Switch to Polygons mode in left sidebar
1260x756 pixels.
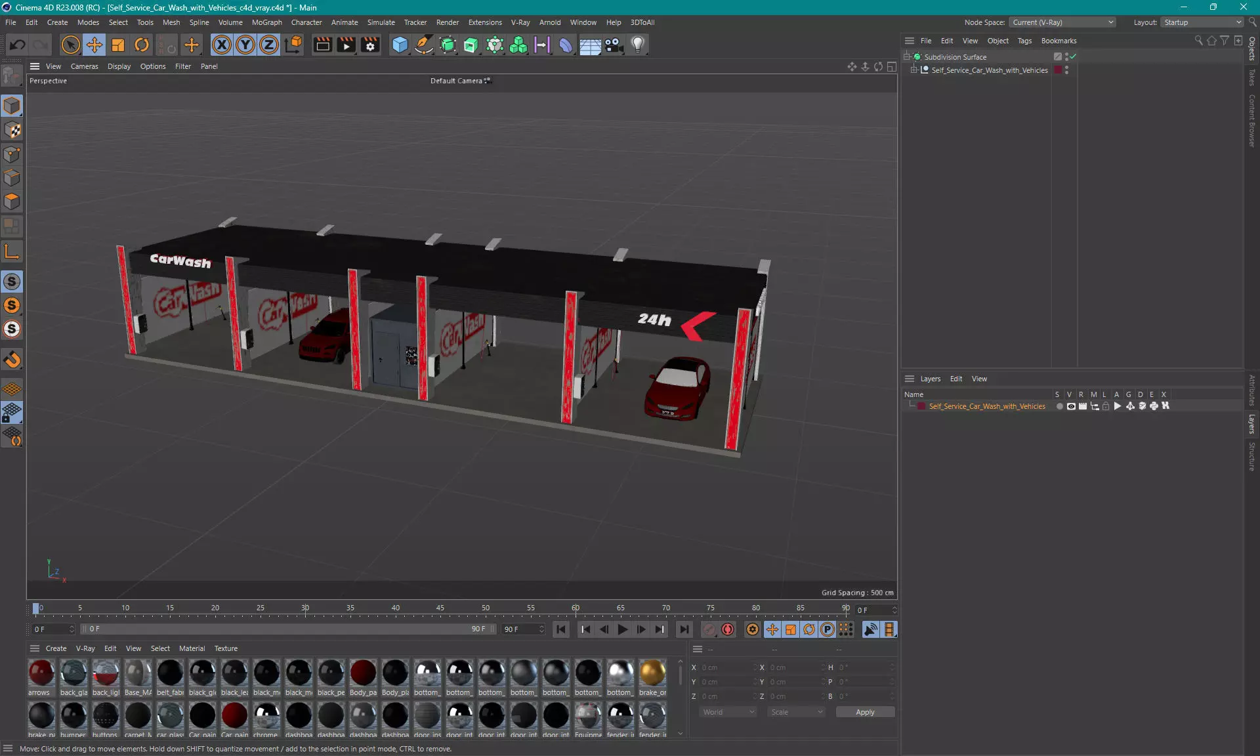point(12,201)
